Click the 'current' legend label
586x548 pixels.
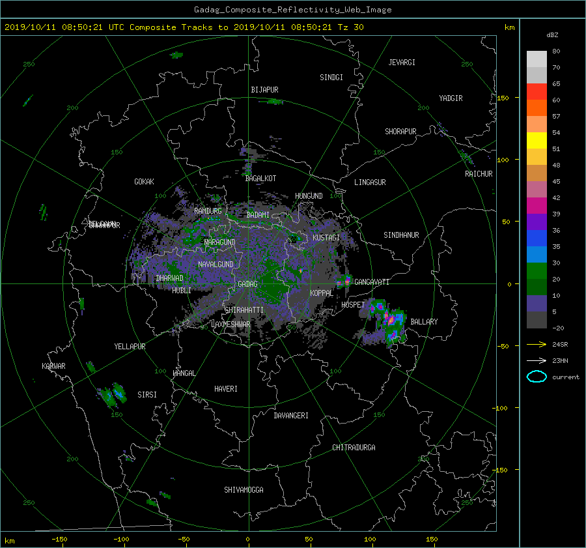566,377
